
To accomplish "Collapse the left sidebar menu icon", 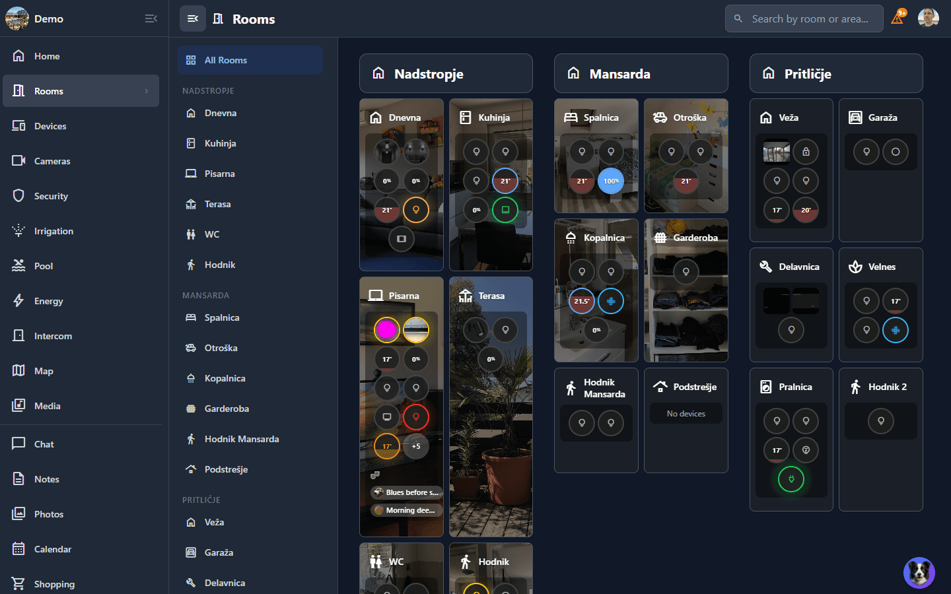I will 151,18.
